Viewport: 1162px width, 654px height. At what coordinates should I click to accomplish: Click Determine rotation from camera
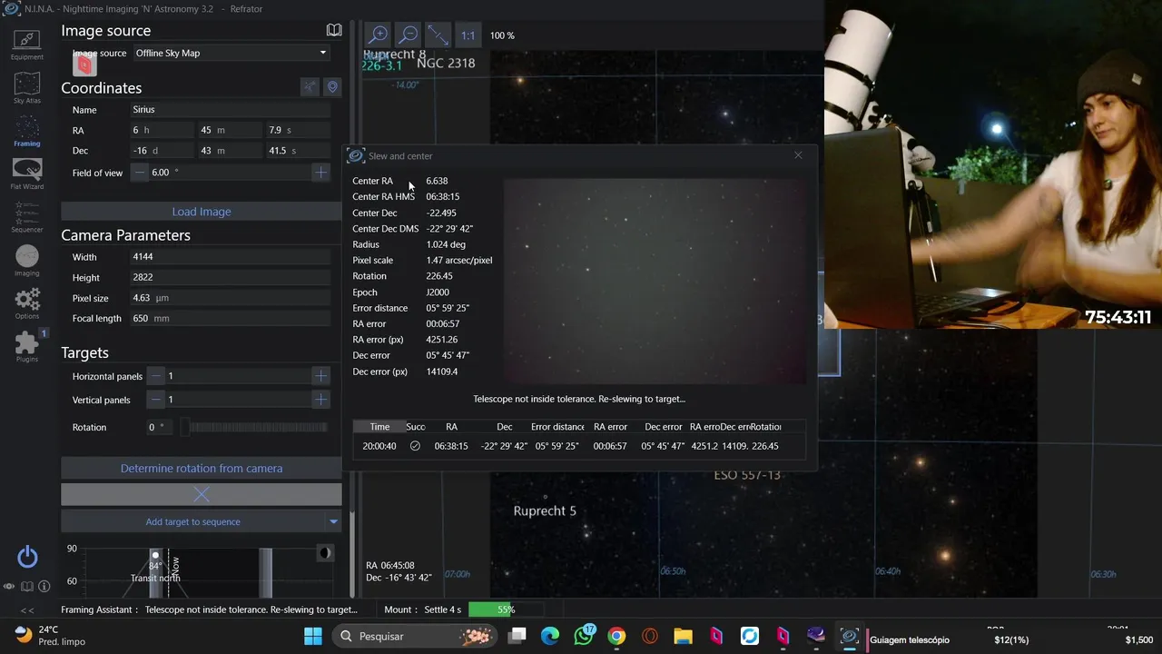point(202,469)
